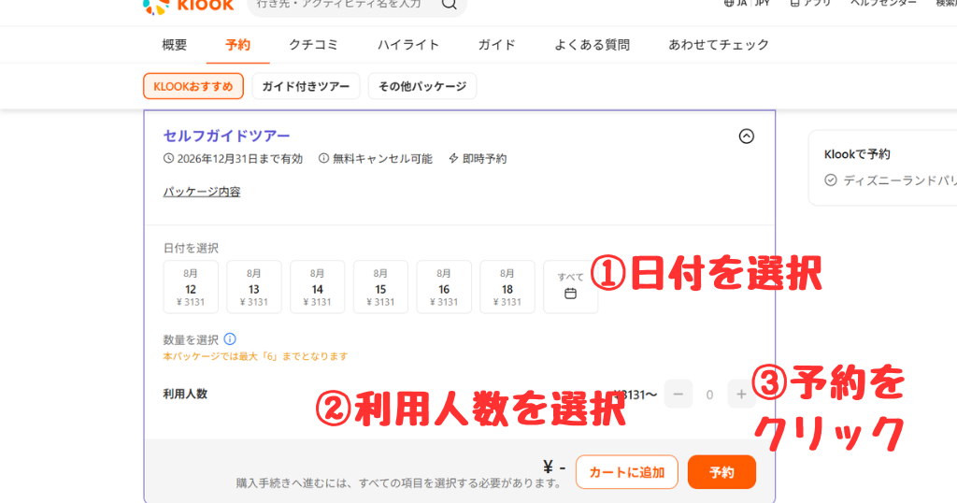
Task: Decrease 利用人数 with the minus button
Action: [x=678, y=395]
